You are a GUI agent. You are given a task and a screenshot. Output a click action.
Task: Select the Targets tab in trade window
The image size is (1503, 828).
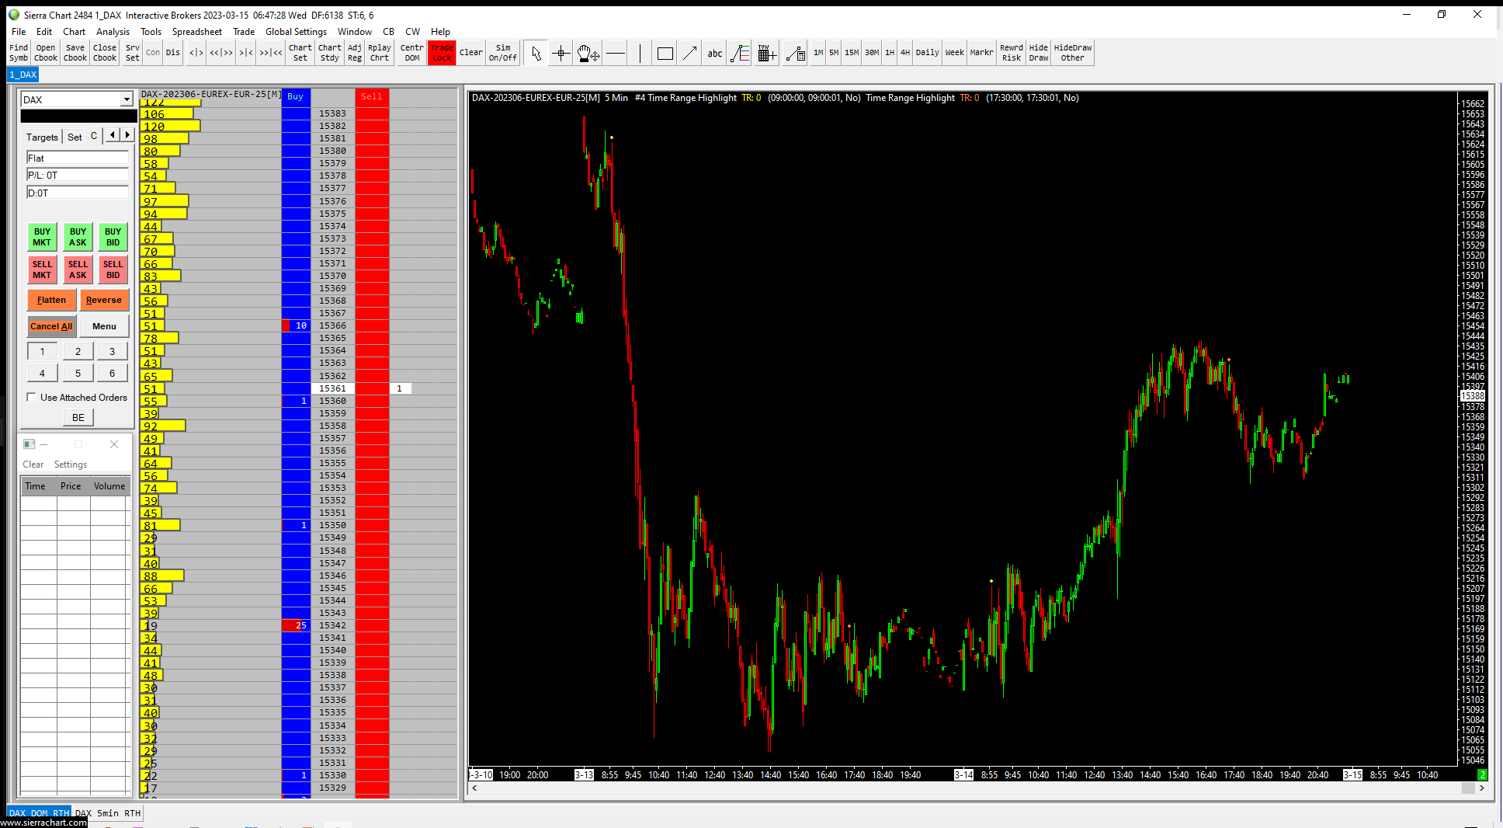coord(42,137)
